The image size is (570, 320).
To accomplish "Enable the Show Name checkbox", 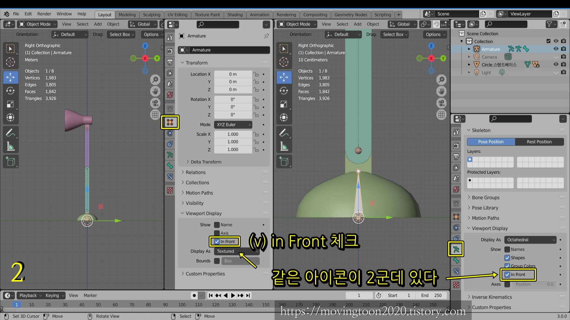I will click(x=217, y=225).
